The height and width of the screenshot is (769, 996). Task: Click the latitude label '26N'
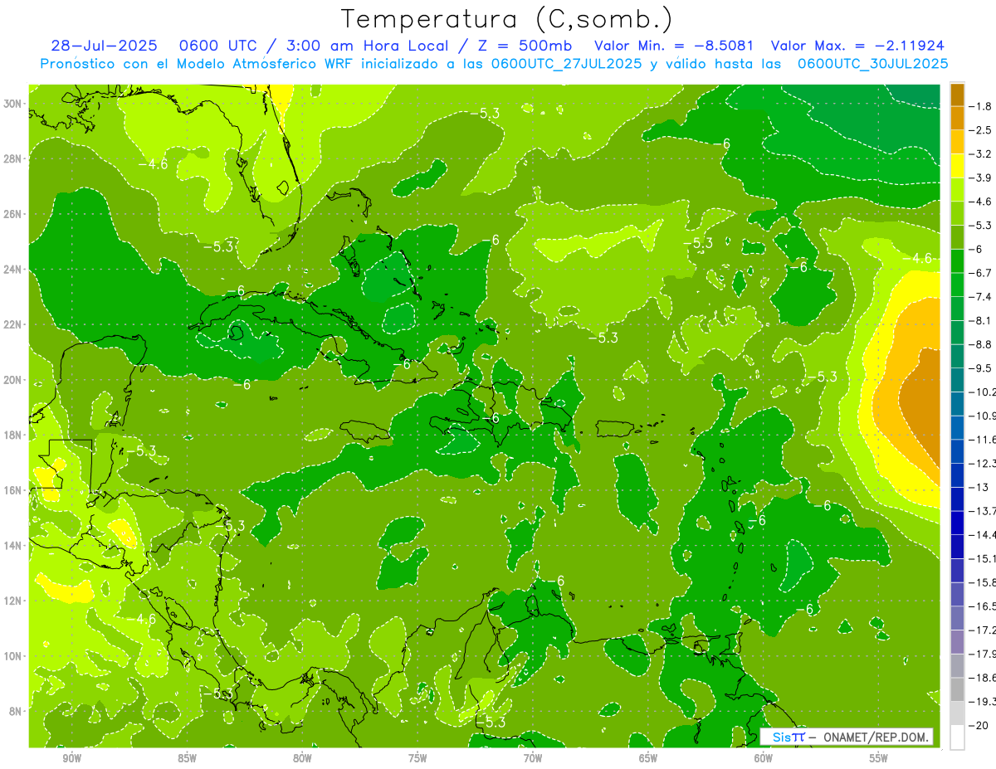13,214
